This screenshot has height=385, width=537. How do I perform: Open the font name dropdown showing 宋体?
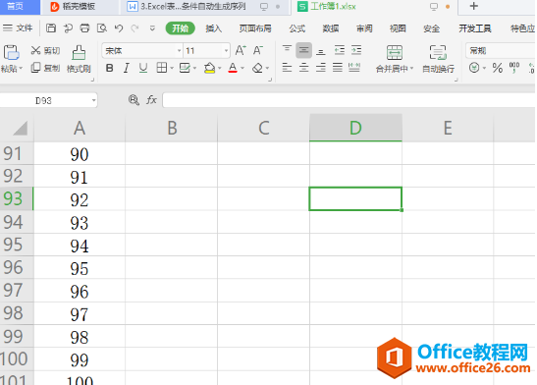179,51
